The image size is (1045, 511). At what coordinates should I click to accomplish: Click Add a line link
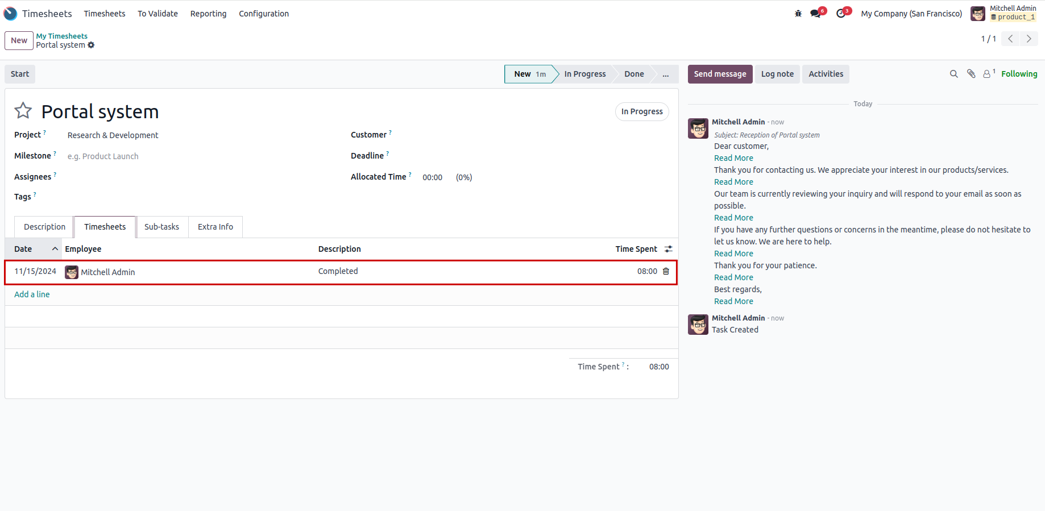point(32,294)
